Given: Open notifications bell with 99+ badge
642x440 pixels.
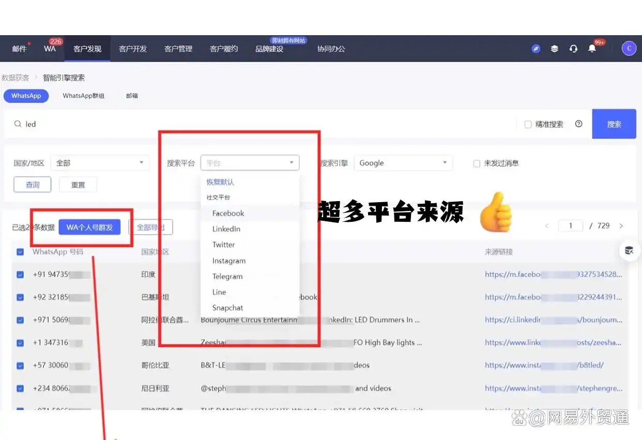Looking at the screenshot, I should [x=592, y=49].
